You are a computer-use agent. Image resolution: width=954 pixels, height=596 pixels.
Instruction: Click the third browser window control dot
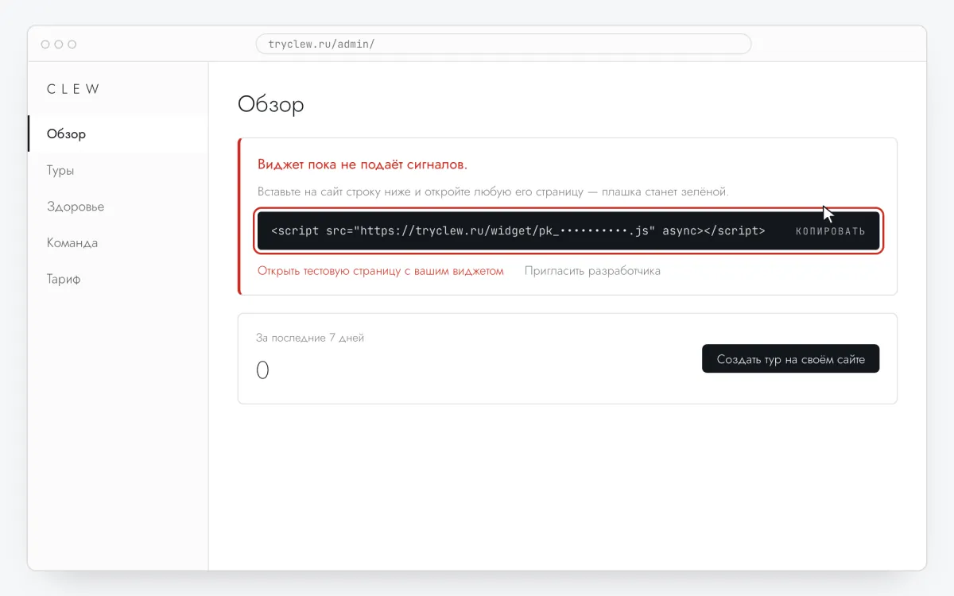pos(72,45)
